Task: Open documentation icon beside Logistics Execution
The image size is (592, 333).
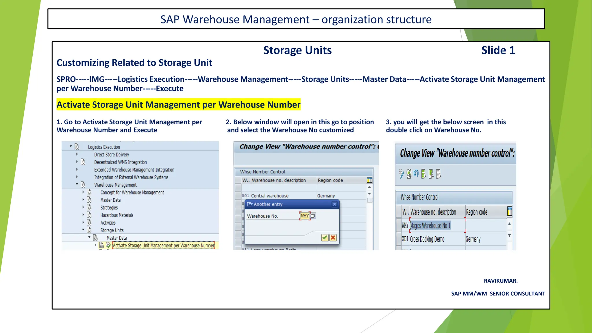Action: coord(77,147)
